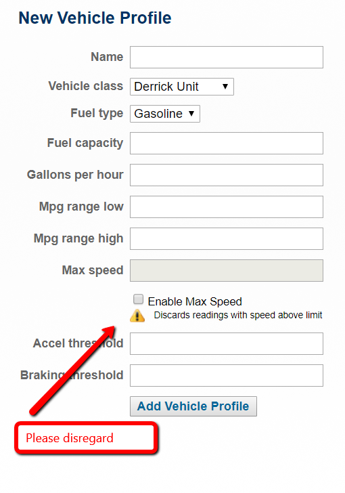Focus the Accel threshold input
This screenshot has width=345, height=493.
pyautogui.click(x=227, y=343)
